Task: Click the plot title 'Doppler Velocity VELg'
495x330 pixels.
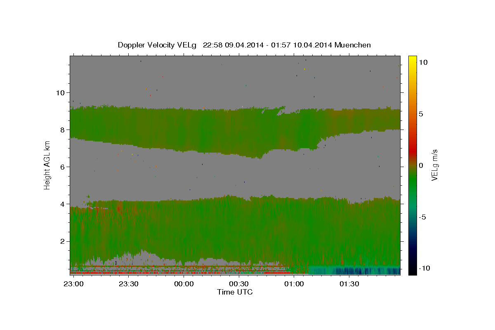Action: [x=158, y=45]
